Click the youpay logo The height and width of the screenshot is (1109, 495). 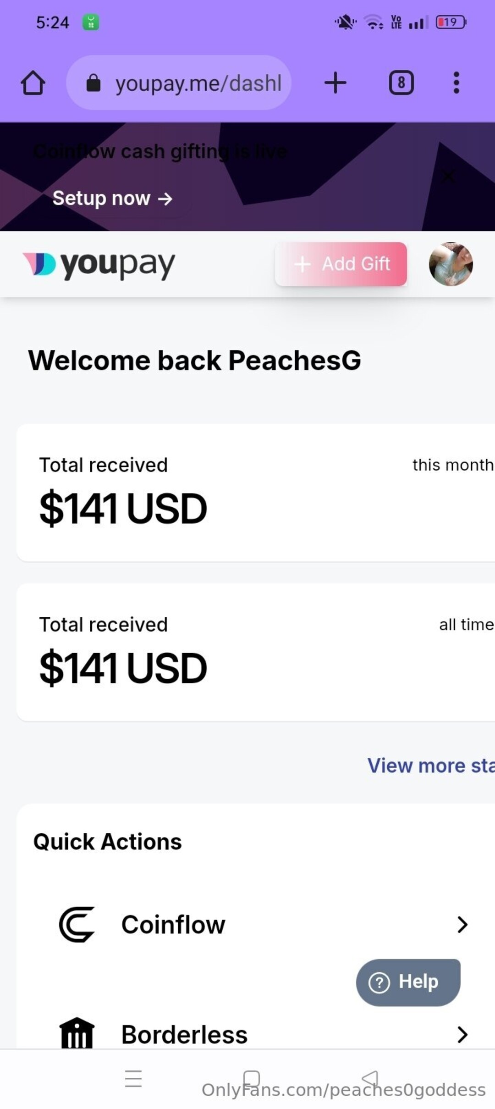[99, 265]
